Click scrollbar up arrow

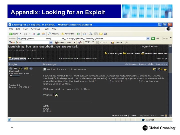[170, 46]
